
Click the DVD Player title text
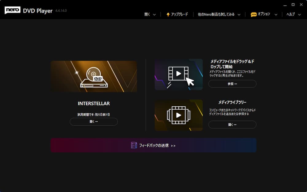(38, 11)
